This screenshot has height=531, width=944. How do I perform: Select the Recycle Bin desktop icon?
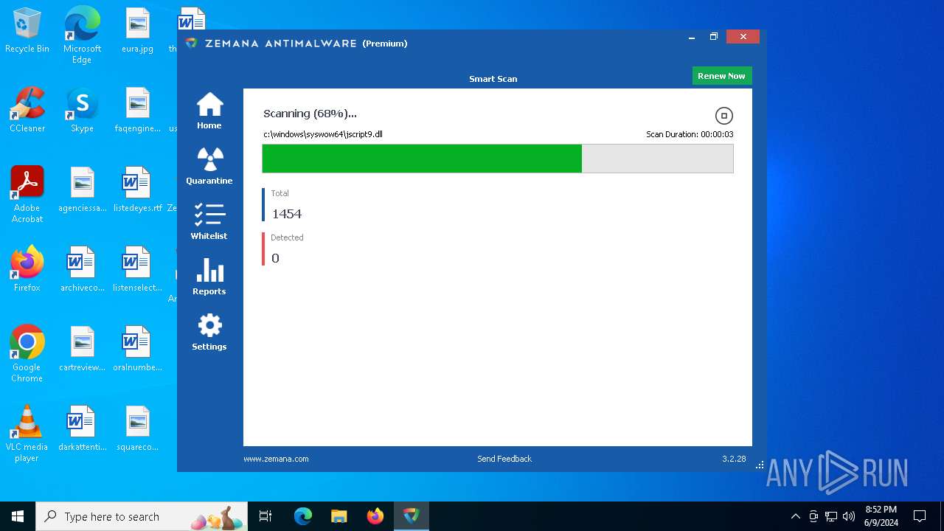point(27,31)
